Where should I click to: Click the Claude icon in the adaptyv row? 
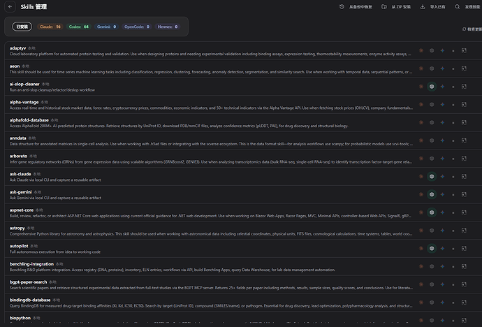421,50
